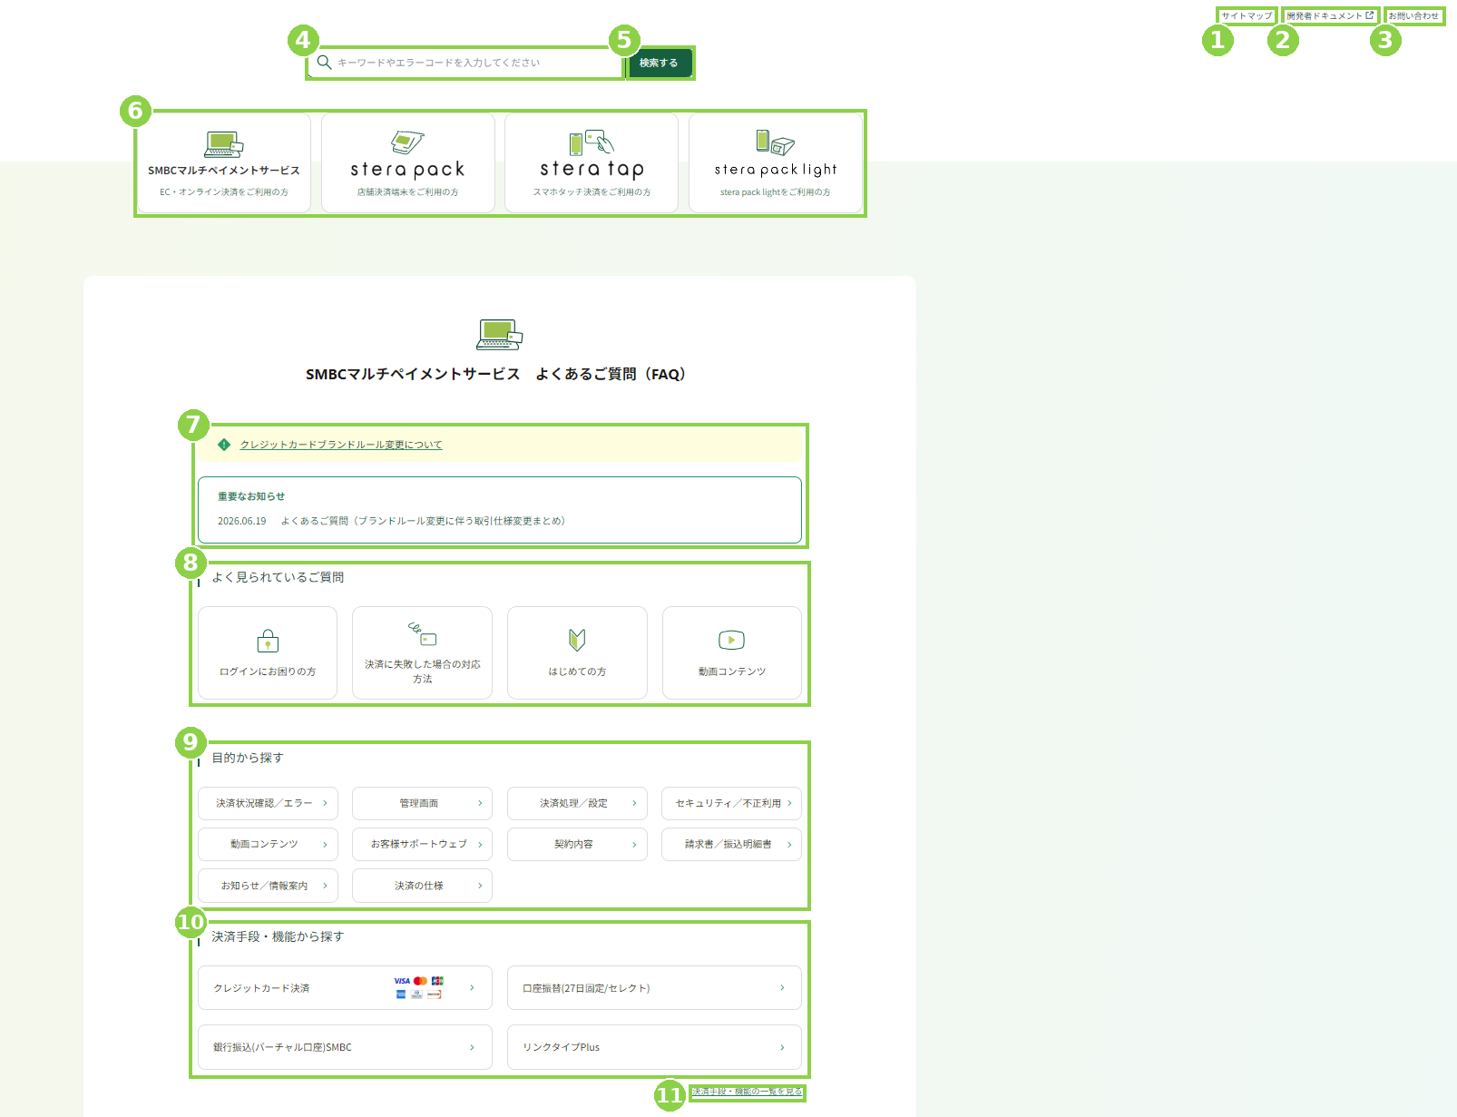Click the 検索する button
The image size is (1457, 1117).
click(x=659, y=63)
